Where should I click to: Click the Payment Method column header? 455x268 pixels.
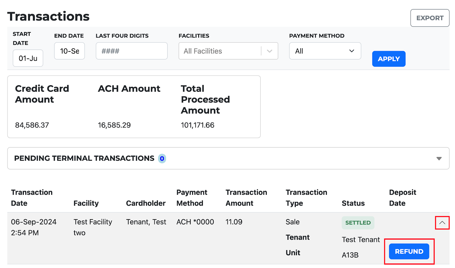192,198
